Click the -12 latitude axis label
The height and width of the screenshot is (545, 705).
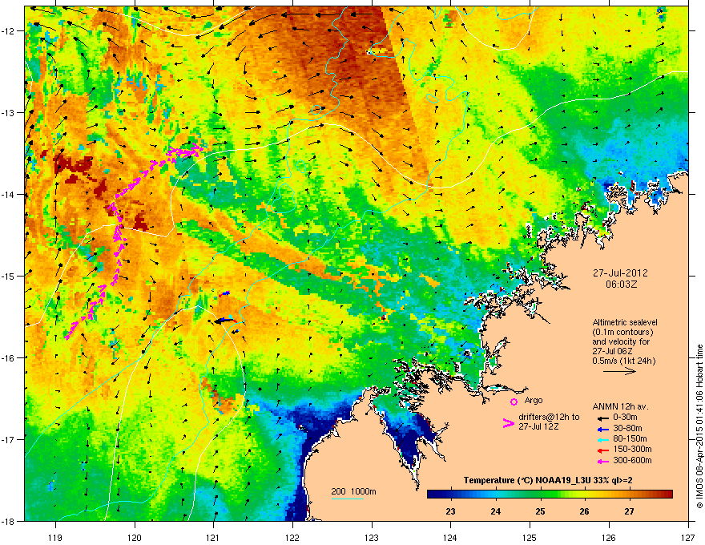coord(9,31)
